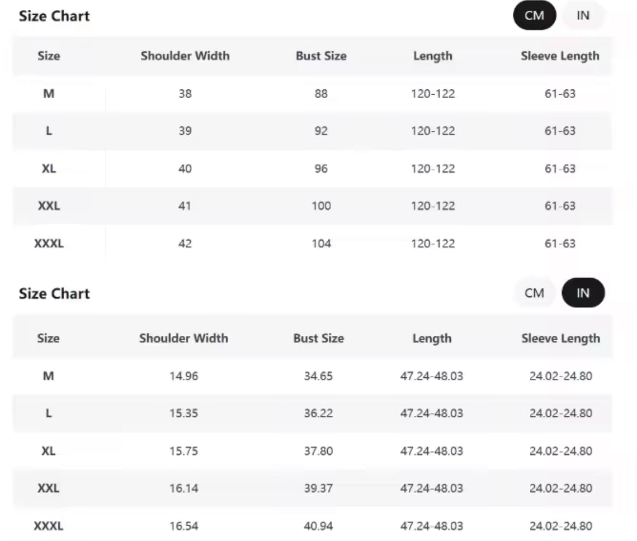
Task: Switch the top size chart to IN
Action: point(583,16)
